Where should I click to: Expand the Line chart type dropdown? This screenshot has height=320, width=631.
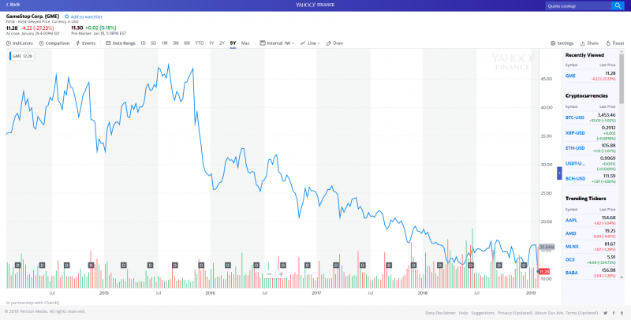[310, 43]
